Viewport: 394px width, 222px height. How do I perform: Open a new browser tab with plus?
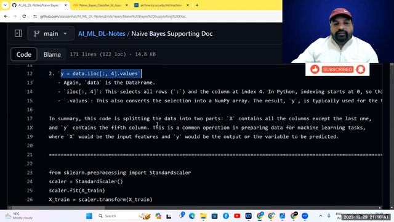[197, 5]
